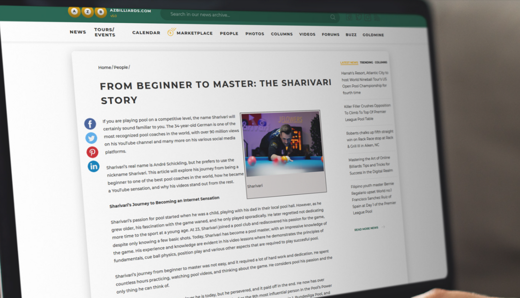This screenshot has height=298, width=520.
Task: Click the Home breadcrumb link
Action: coord(104,67)
